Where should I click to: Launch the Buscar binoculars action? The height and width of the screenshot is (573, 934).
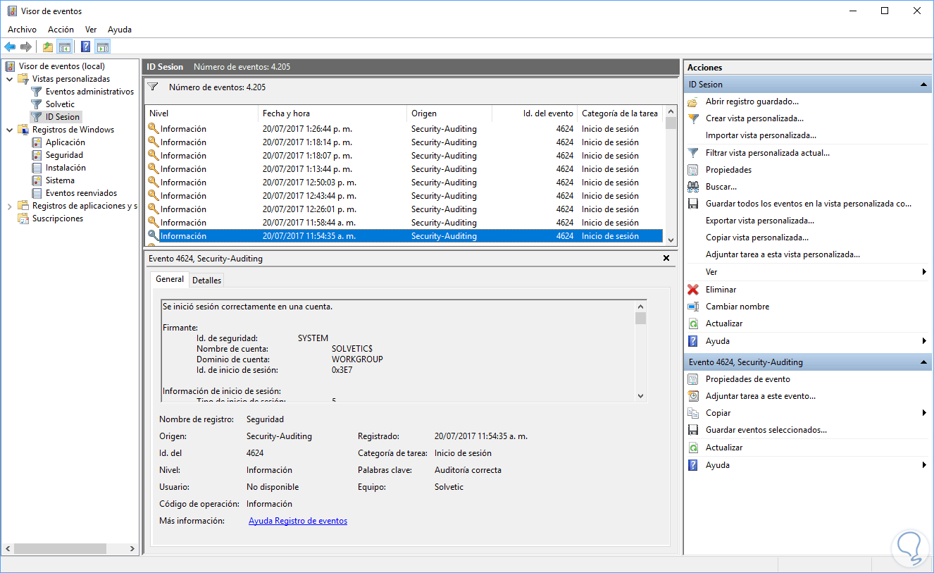pyautogui.click(x=721, y=187)
